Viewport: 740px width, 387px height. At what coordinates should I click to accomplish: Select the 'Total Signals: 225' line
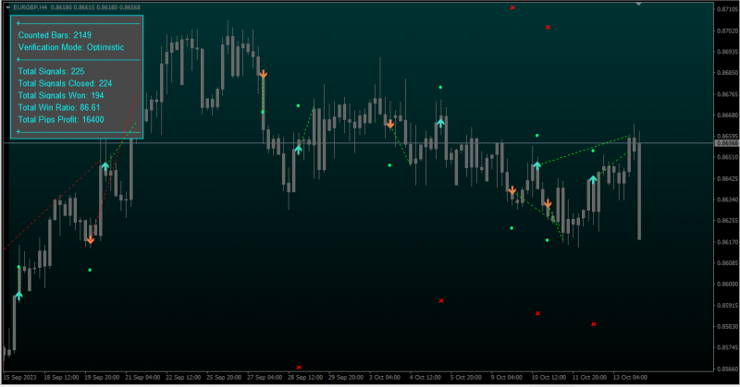pyautogui.click(x=51, y=71)
